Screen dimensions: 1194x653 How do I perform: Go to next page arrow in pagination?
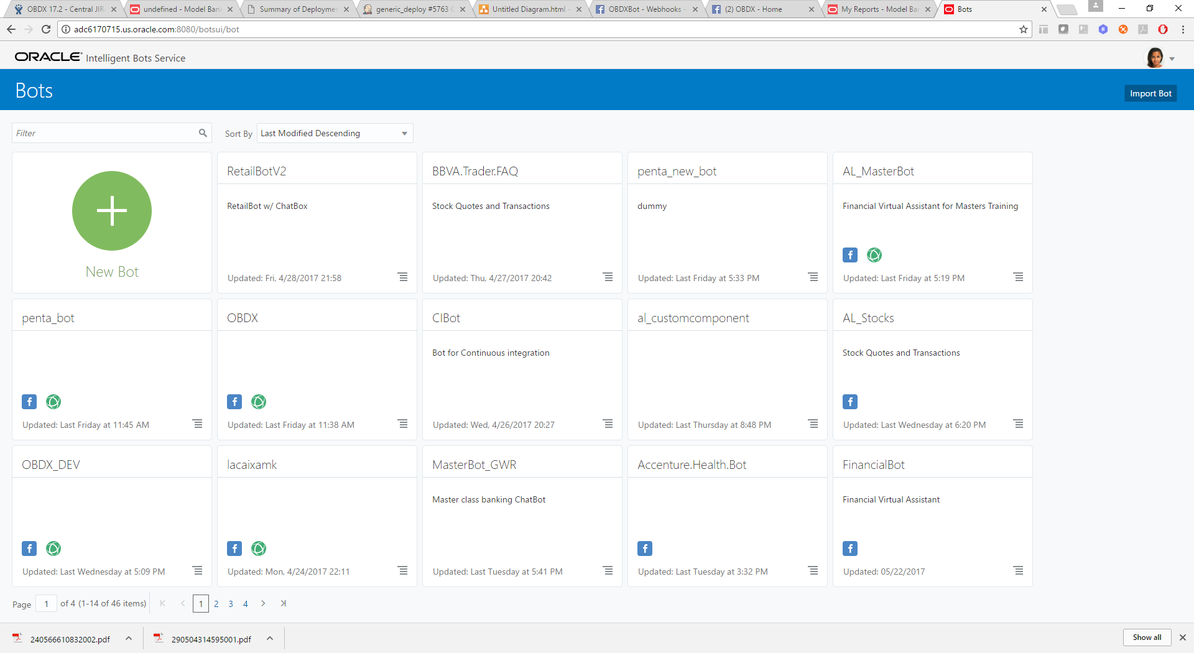point(263,603)
